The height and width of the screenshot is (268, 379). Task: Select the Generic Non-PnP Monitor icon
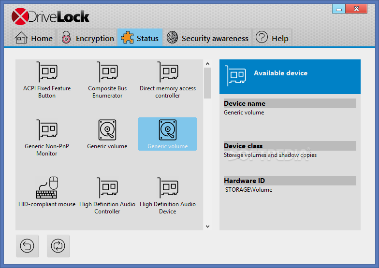pyautogui.click(x=47, y=129)
